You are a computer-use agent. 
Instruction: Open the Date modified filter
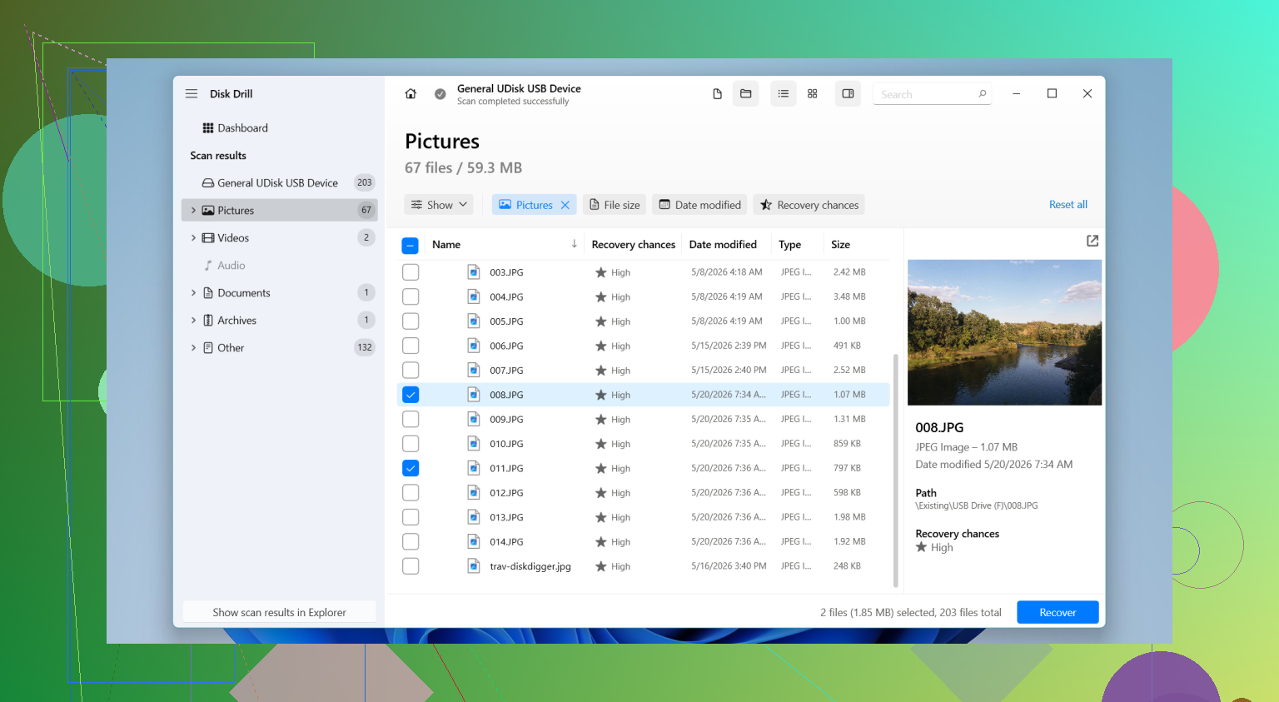pyautogui.click(x=699, y=205)
